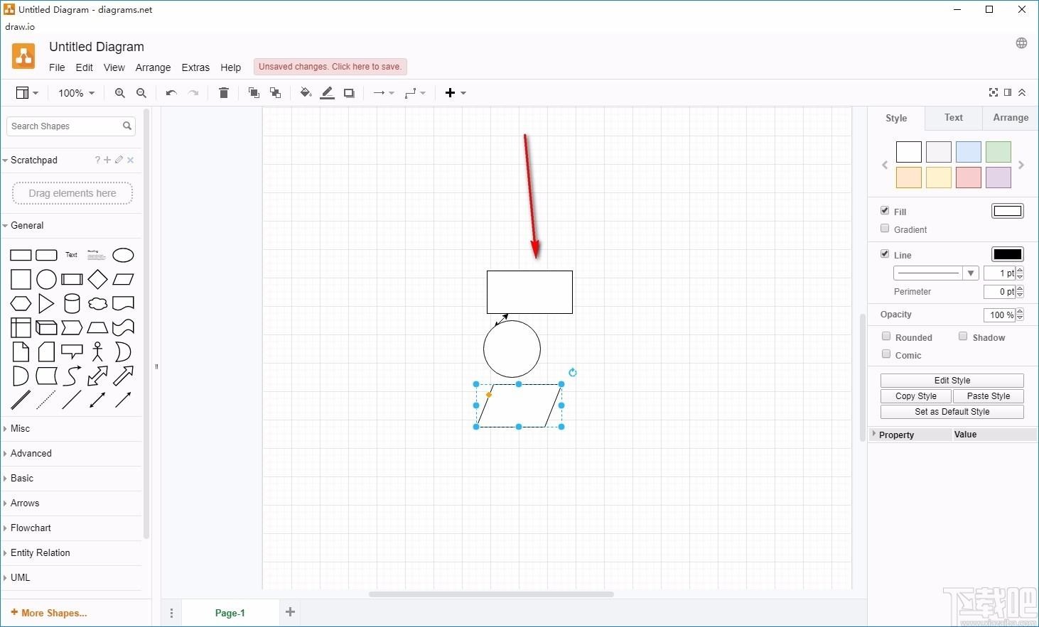Open More Shapes link

pyautogui.click(x=49, y=613)
